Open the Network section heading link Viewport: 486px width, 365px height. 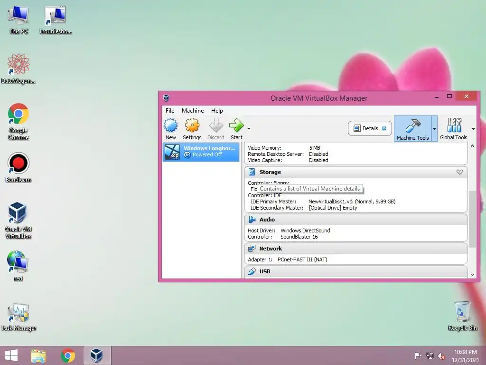[271, 248]
